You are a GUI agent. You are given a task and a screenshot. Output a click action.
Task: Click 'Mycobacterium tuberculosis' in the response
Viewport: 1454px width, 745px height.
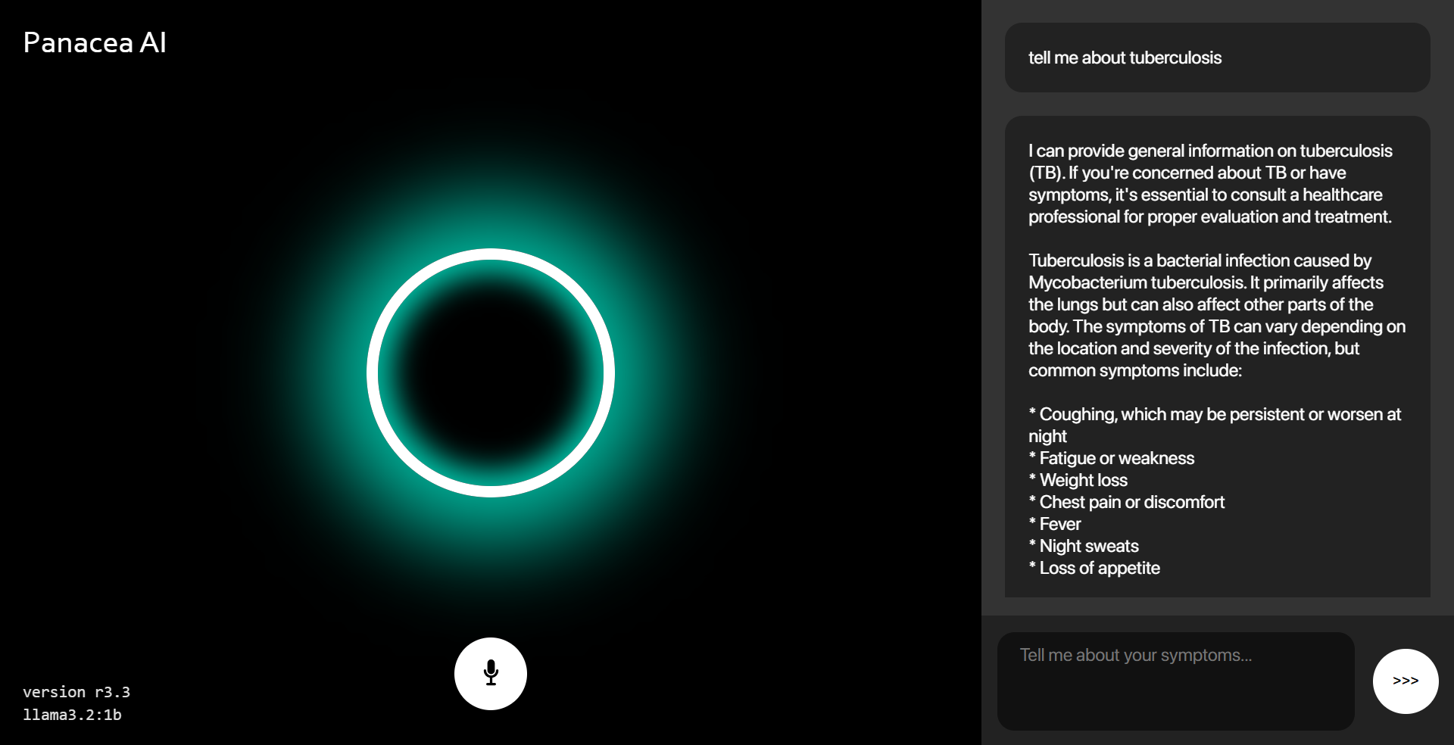tap(1137, 282)
